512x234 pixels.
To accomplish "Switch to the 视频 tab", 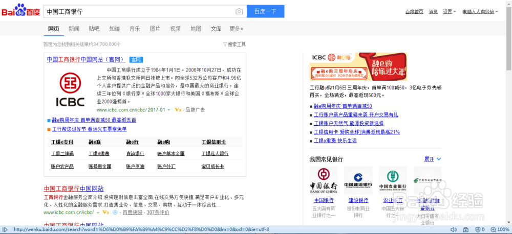I will (175, 29).
